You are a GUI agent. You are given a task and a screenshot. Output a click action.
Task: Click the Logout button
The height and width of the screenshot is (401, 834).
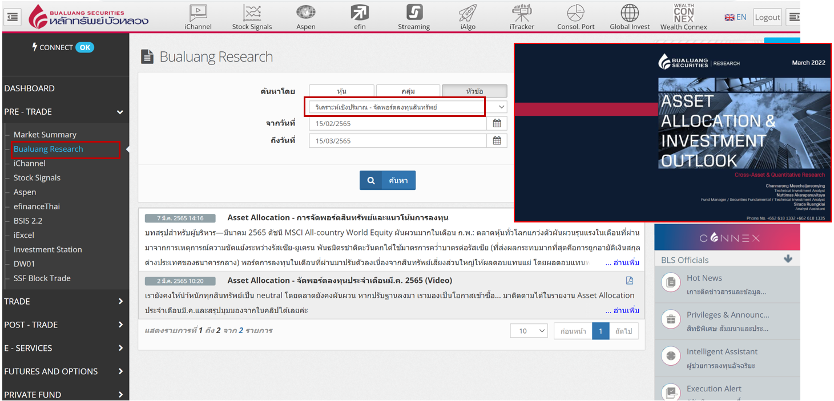[x=767, y=17]
